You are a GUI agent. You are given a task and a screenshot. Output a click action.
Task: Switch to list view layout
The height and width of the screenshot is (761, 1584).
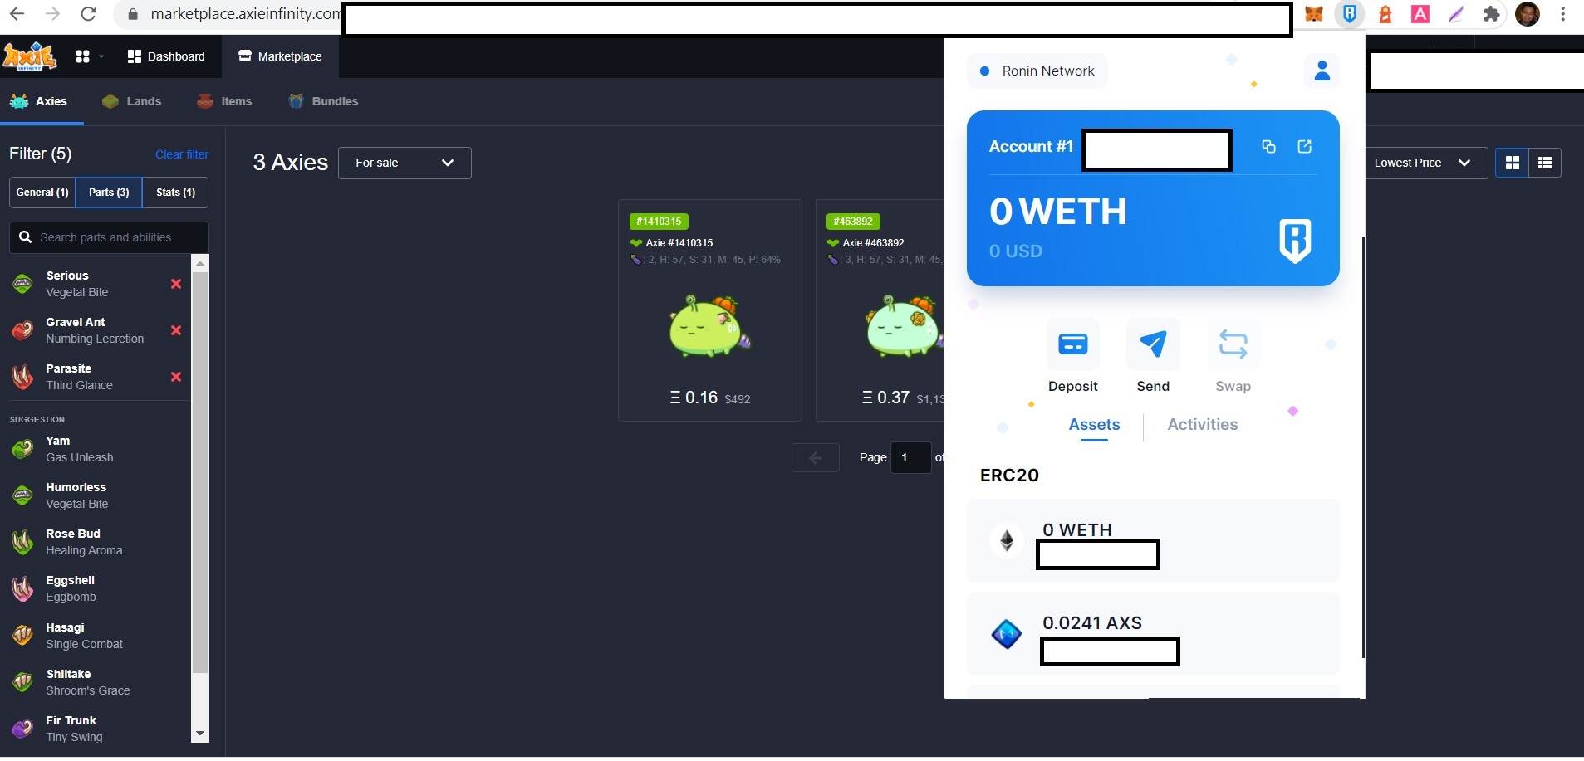click(x=1545, y=163)
